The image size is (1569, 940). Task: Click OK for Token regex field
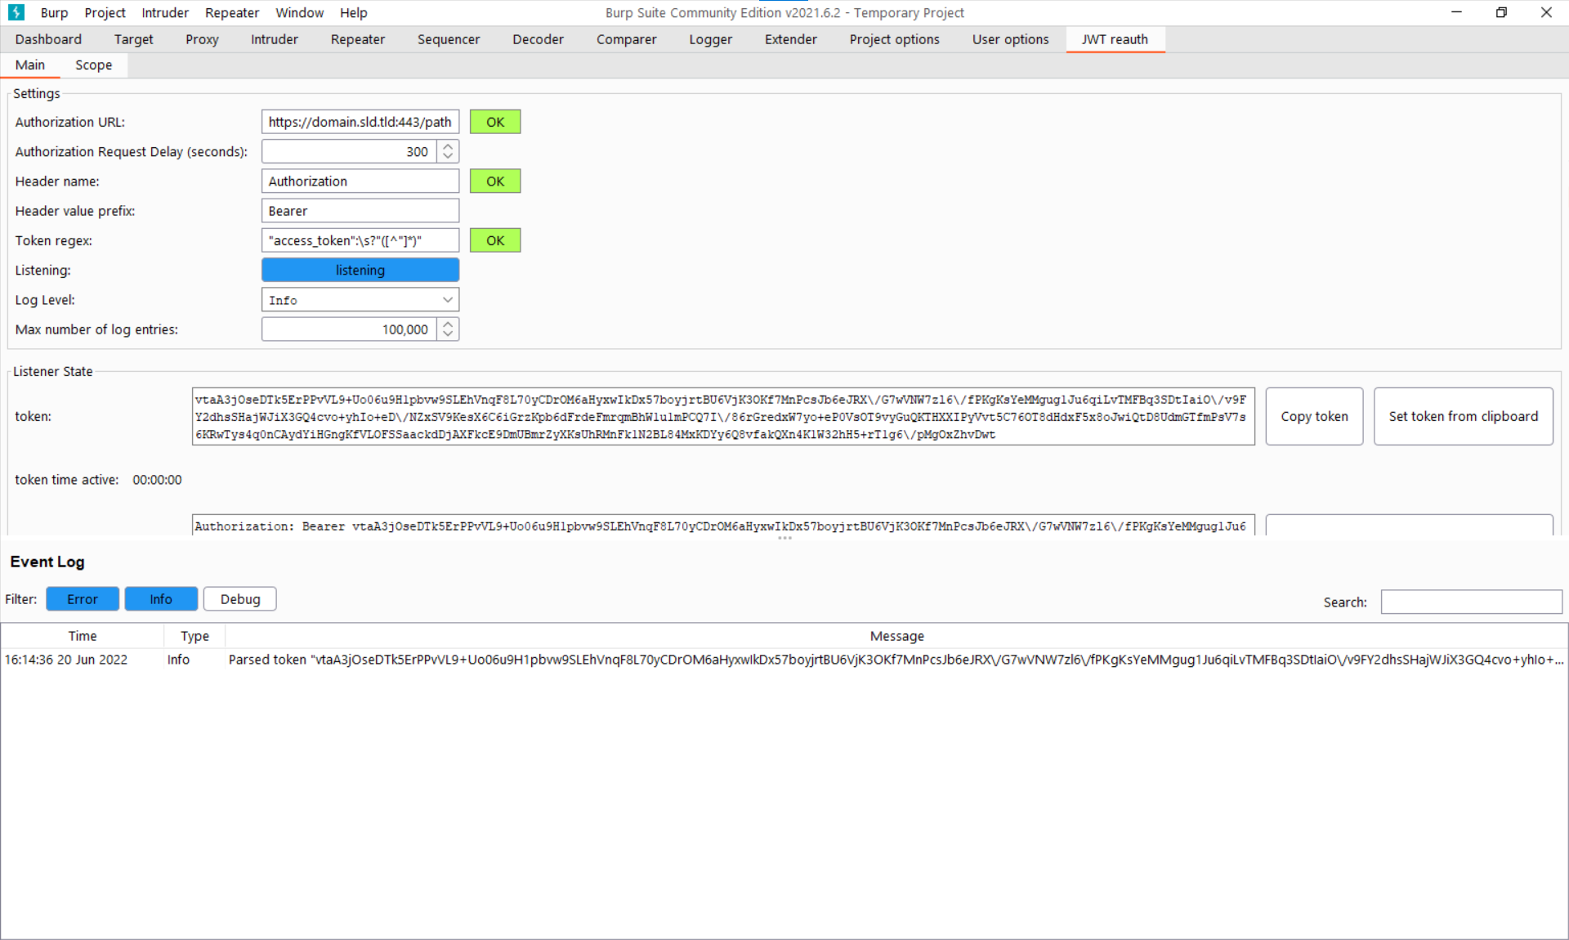[x=495, y=240]
